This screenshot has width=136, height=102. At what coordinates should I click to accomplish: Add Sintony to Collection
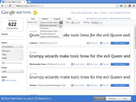[x=120, y=85]
